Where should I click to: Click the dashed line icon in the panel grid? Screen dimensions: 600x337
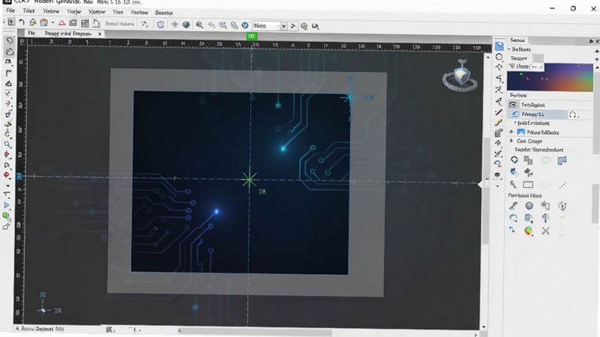[x=562, y=185]
